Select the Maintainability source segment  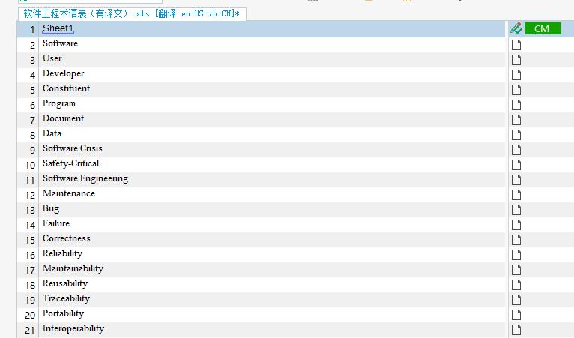pyautogui.click(x=73, y=268)
